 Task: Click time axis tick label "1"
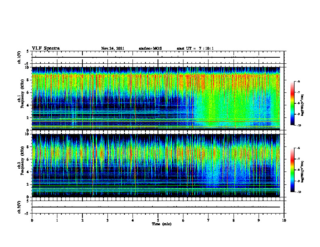(57, 220)
